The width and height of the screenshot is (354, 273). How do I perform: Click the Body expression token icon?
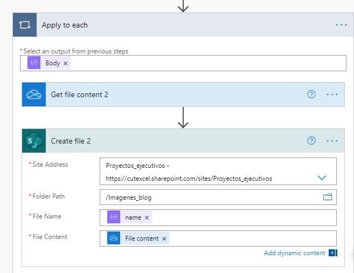pyautogui.click(x=34, y=63)
